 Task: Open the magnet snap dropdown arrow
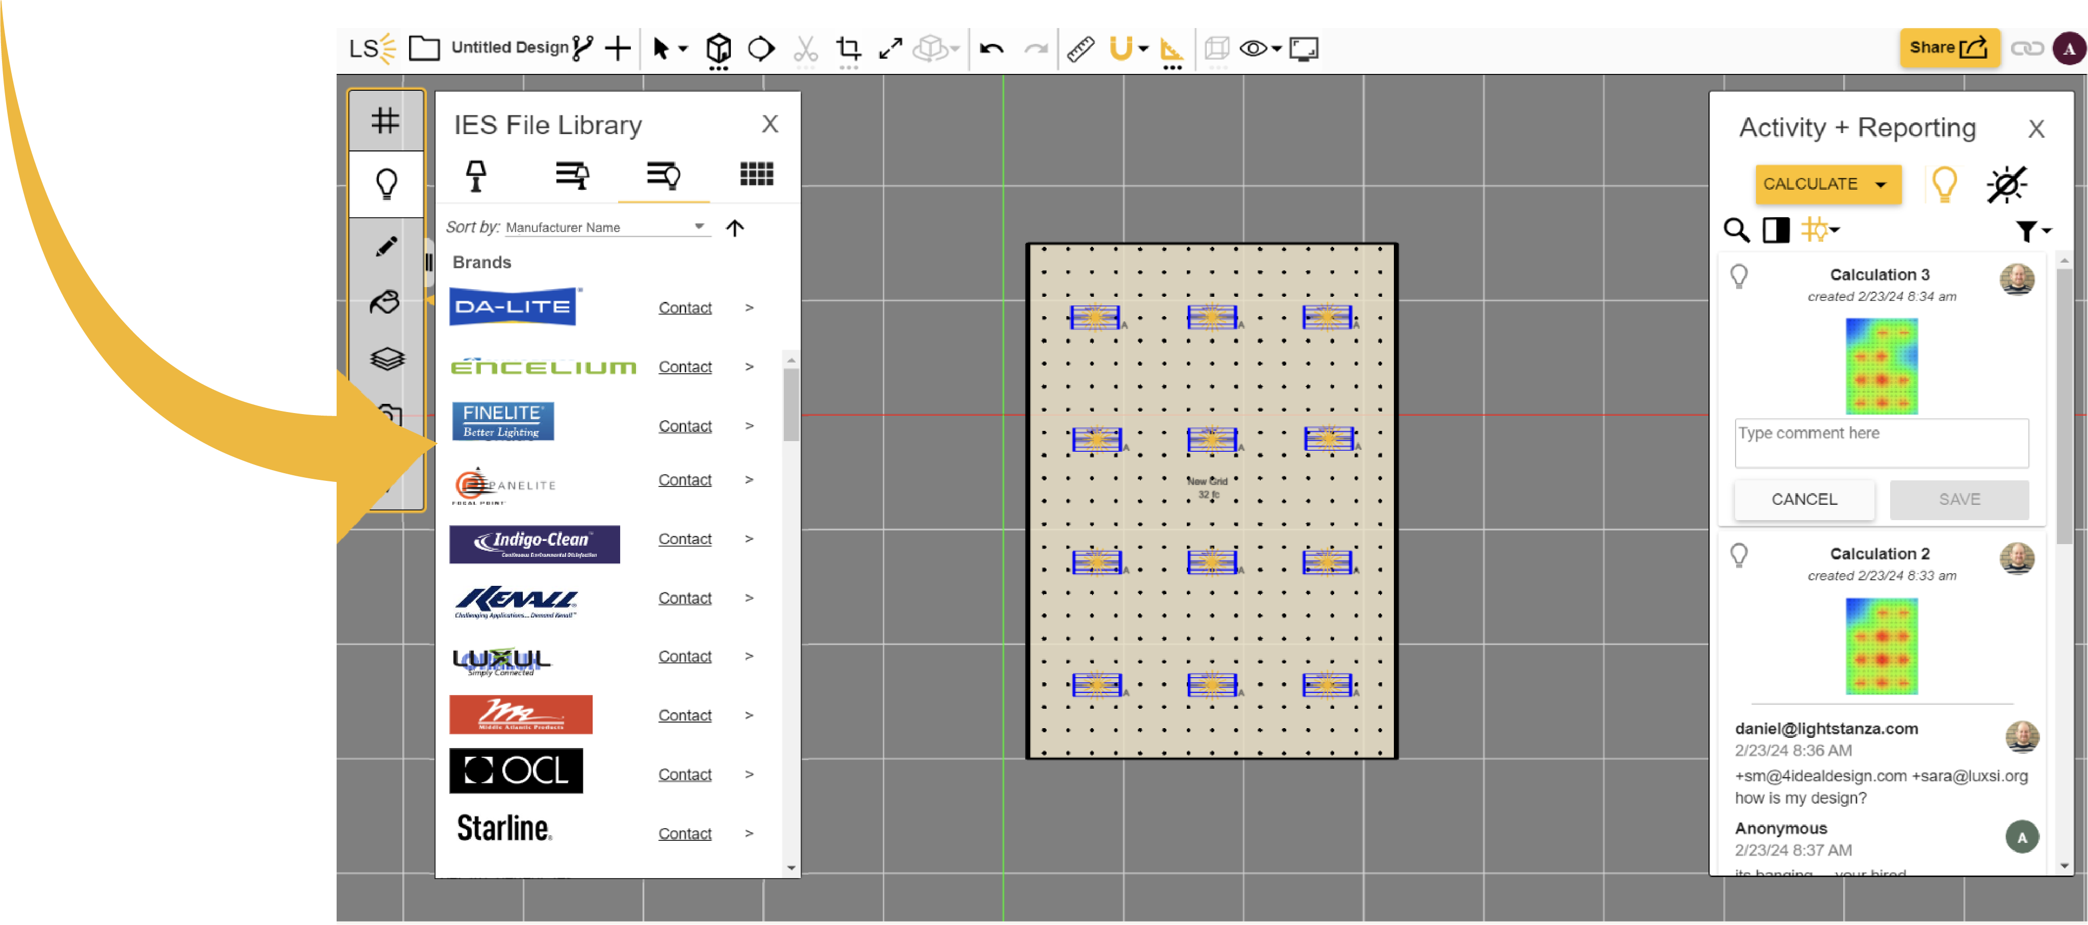click(1143, 48)
